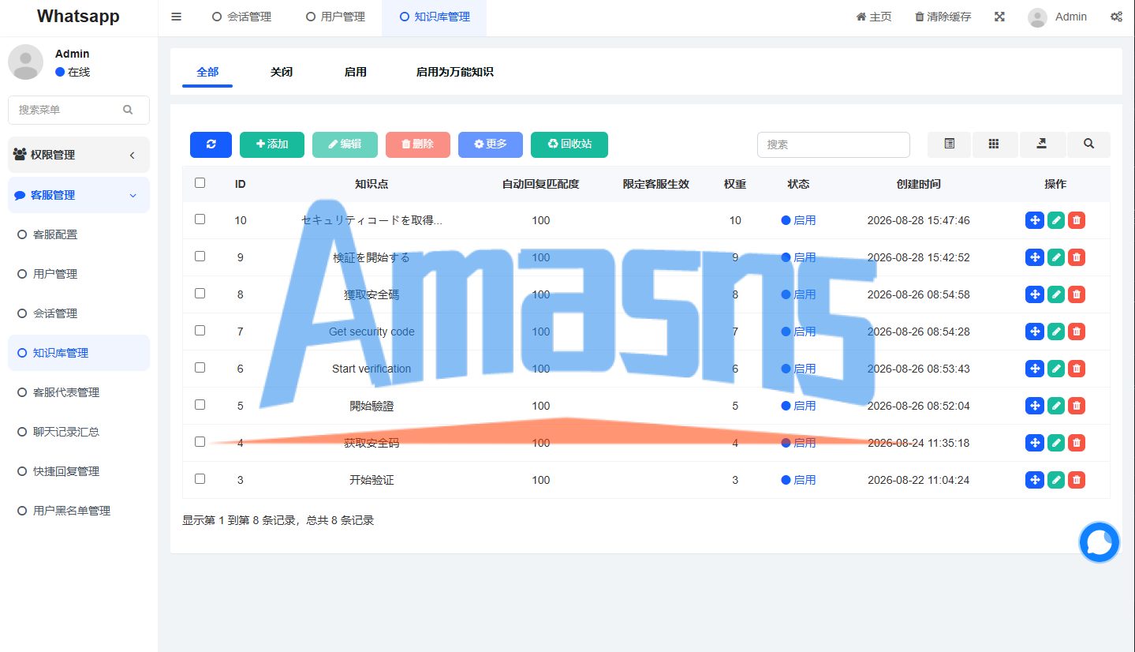Screen dimensions: 1135x652
Task: Select the 全部 filter tab
Action: [x=207, y=72]
